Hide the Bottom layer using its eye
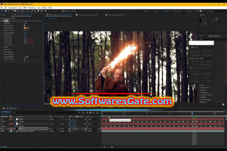227x151 pixels. (1, 119)
